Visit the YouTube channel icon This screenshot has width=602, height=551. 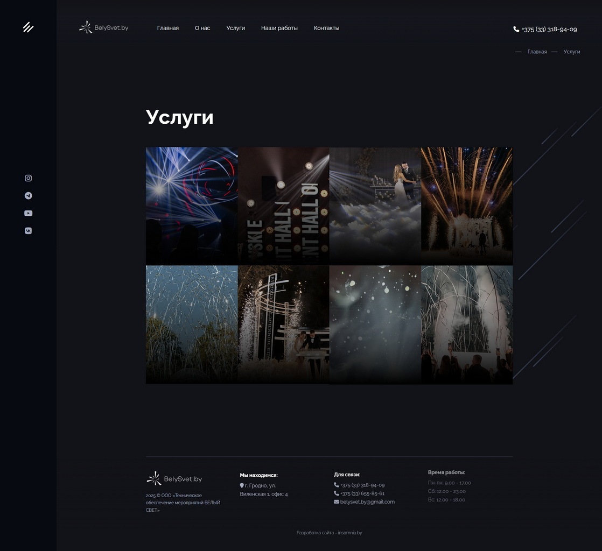point(28,213)
